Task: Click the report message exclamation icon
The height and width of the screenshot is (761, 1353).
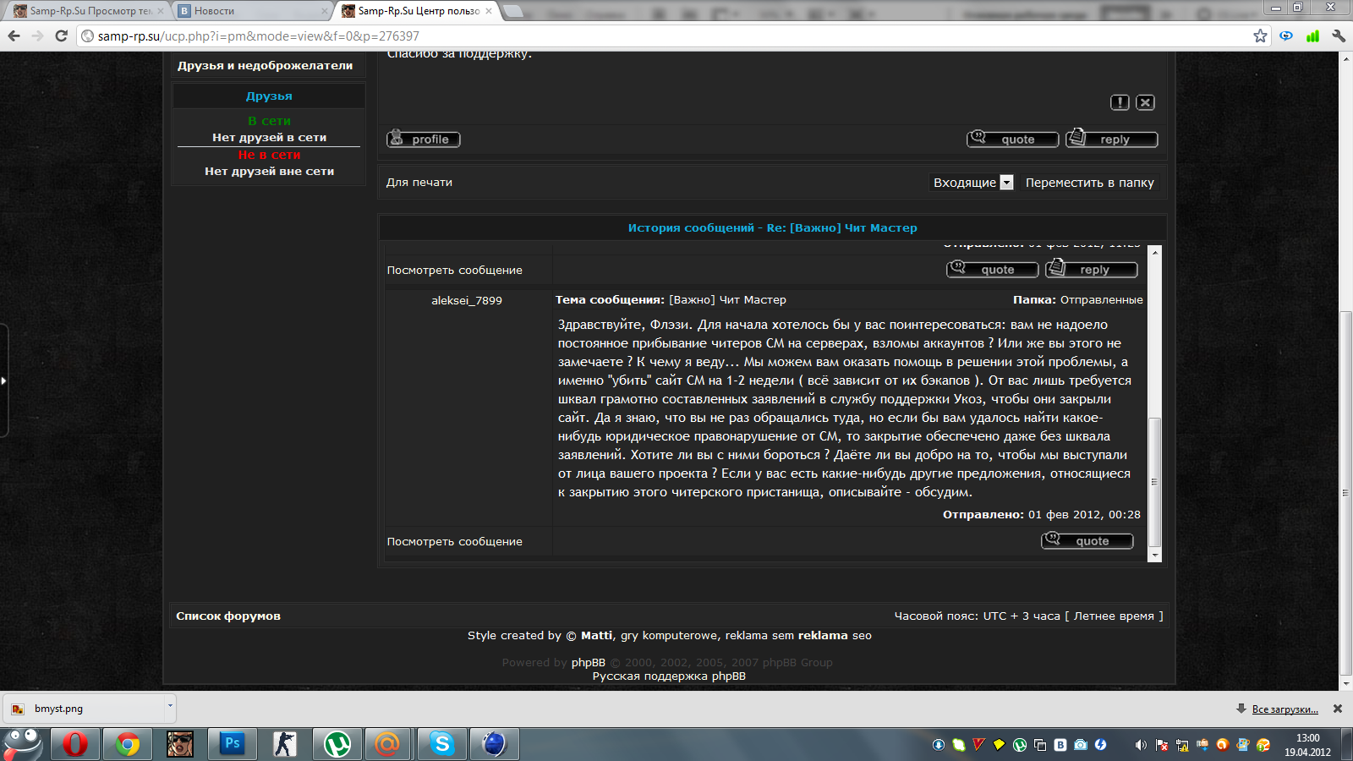Action: (1120, 102)
